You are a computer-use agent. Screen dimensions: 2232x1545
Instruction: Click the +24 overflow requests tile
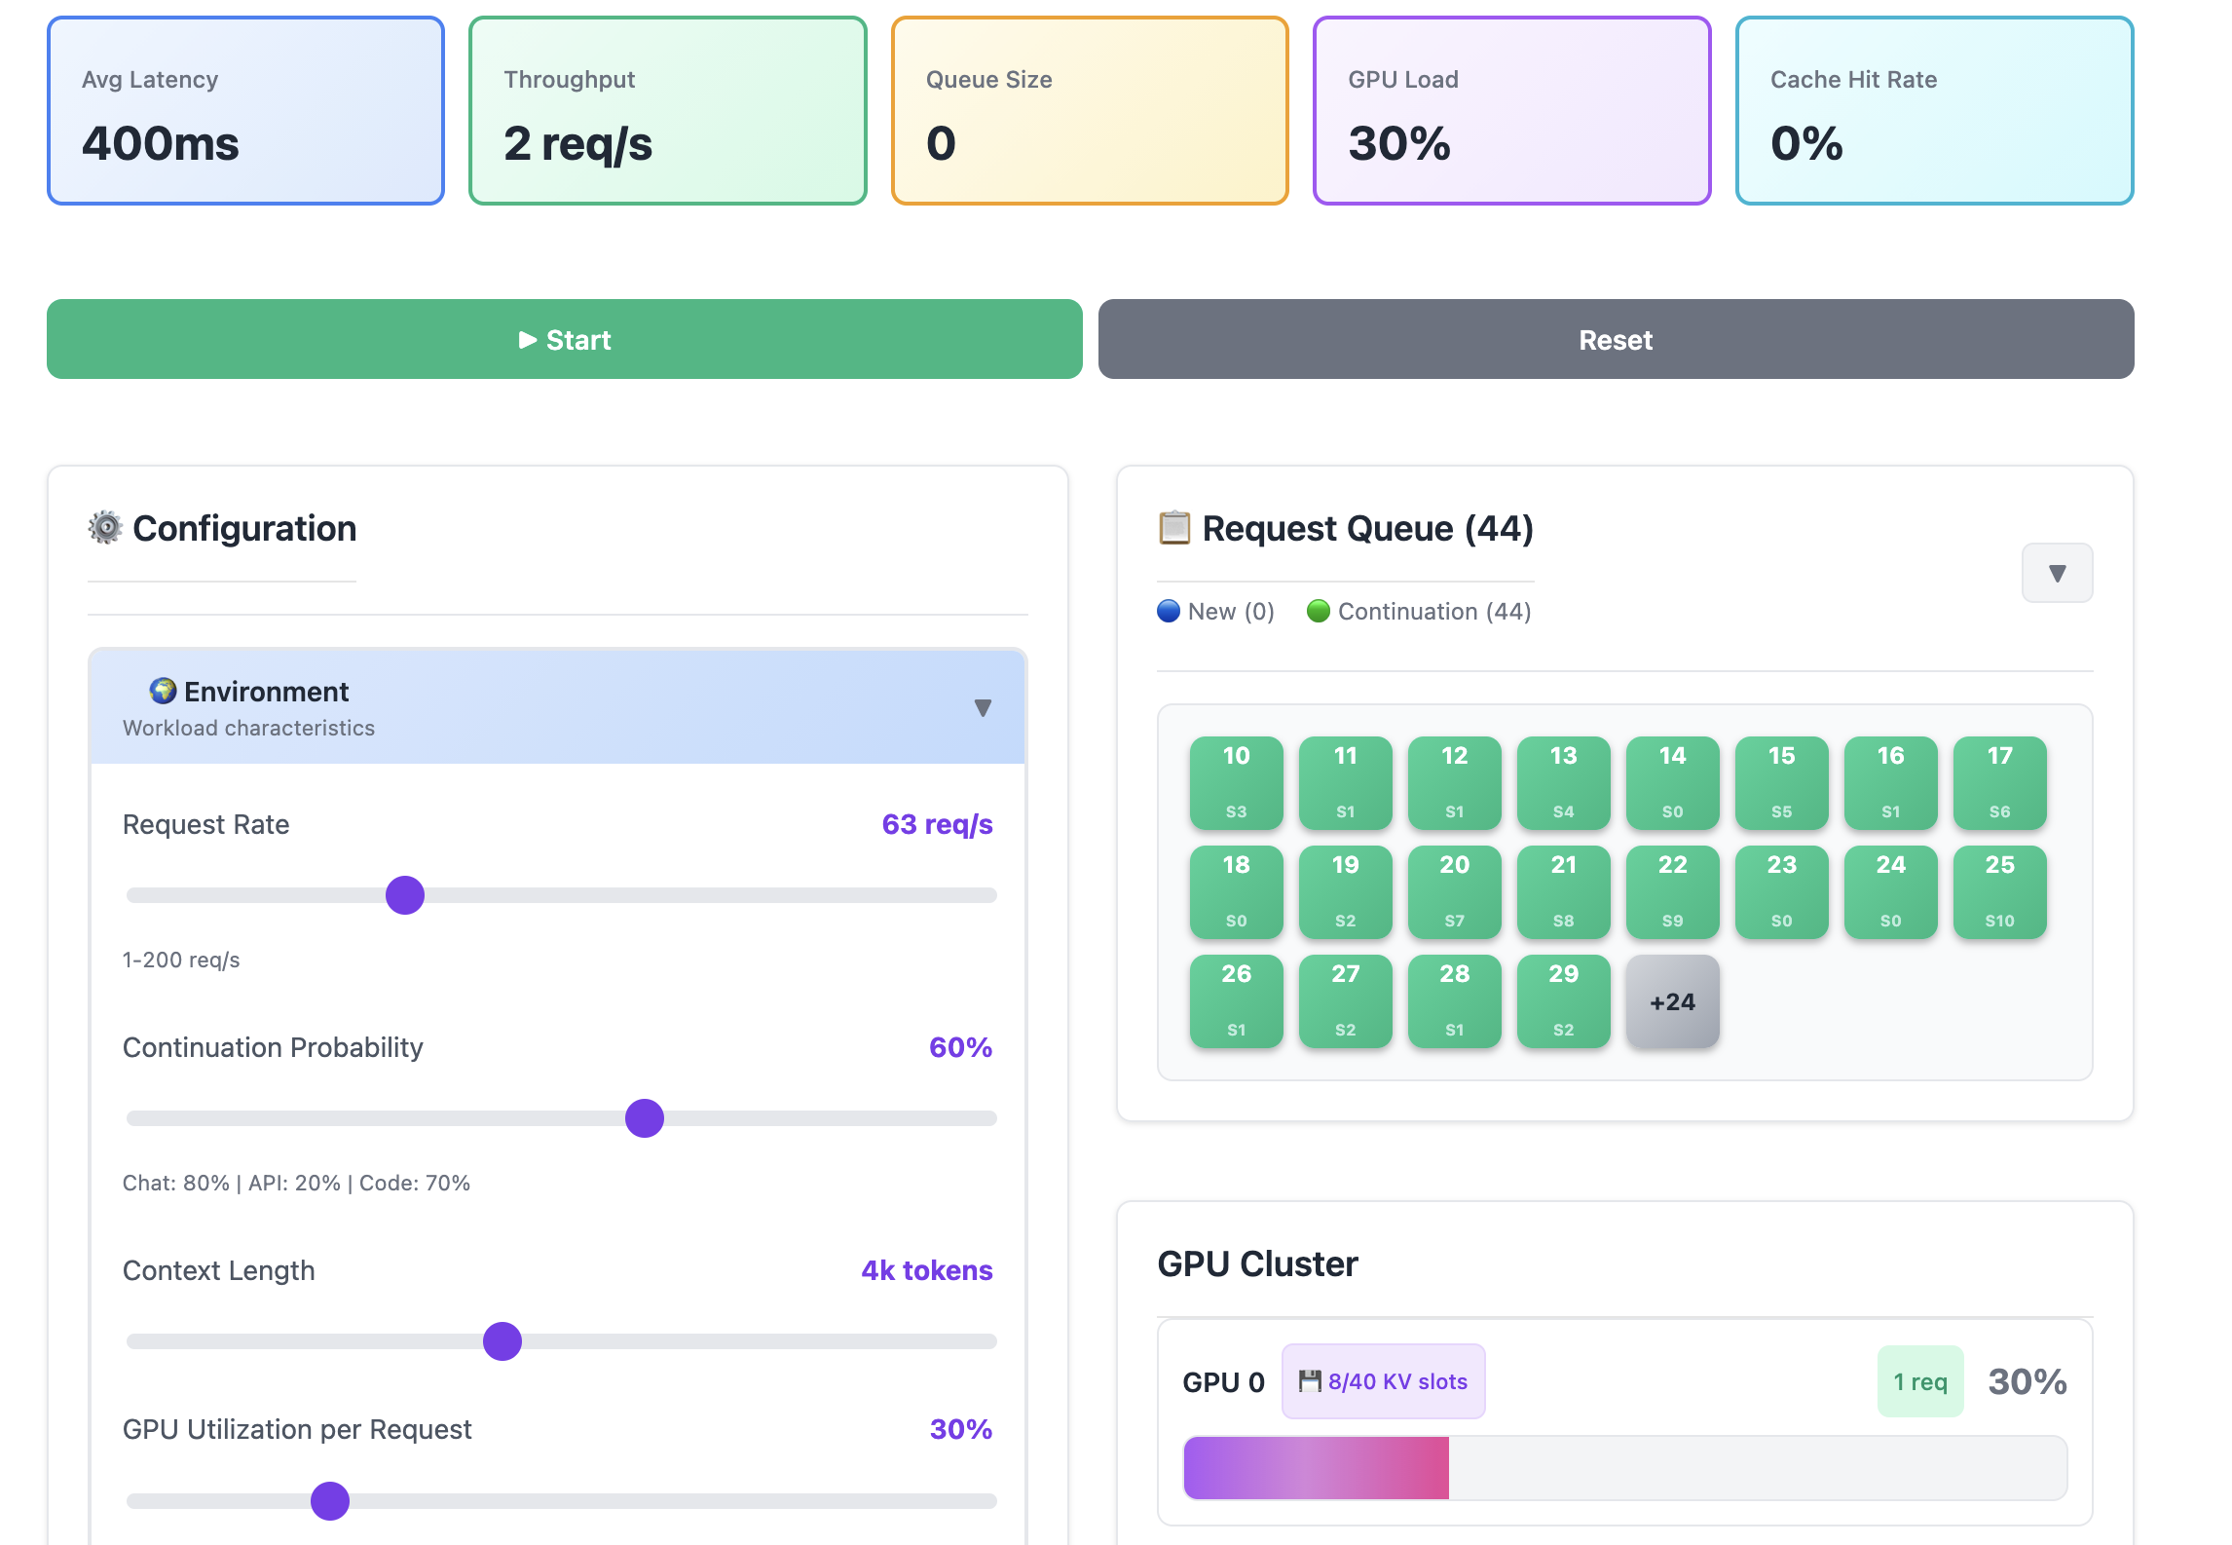click(1672, 1001)
